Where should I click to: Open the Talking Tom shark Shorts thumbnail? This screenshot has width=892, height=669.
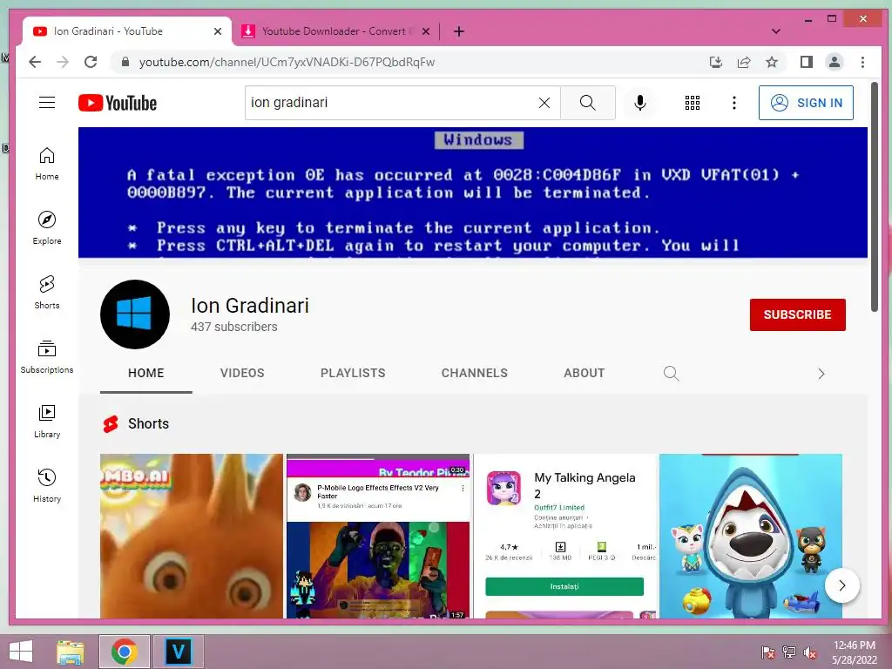click(x=751, y=536)
